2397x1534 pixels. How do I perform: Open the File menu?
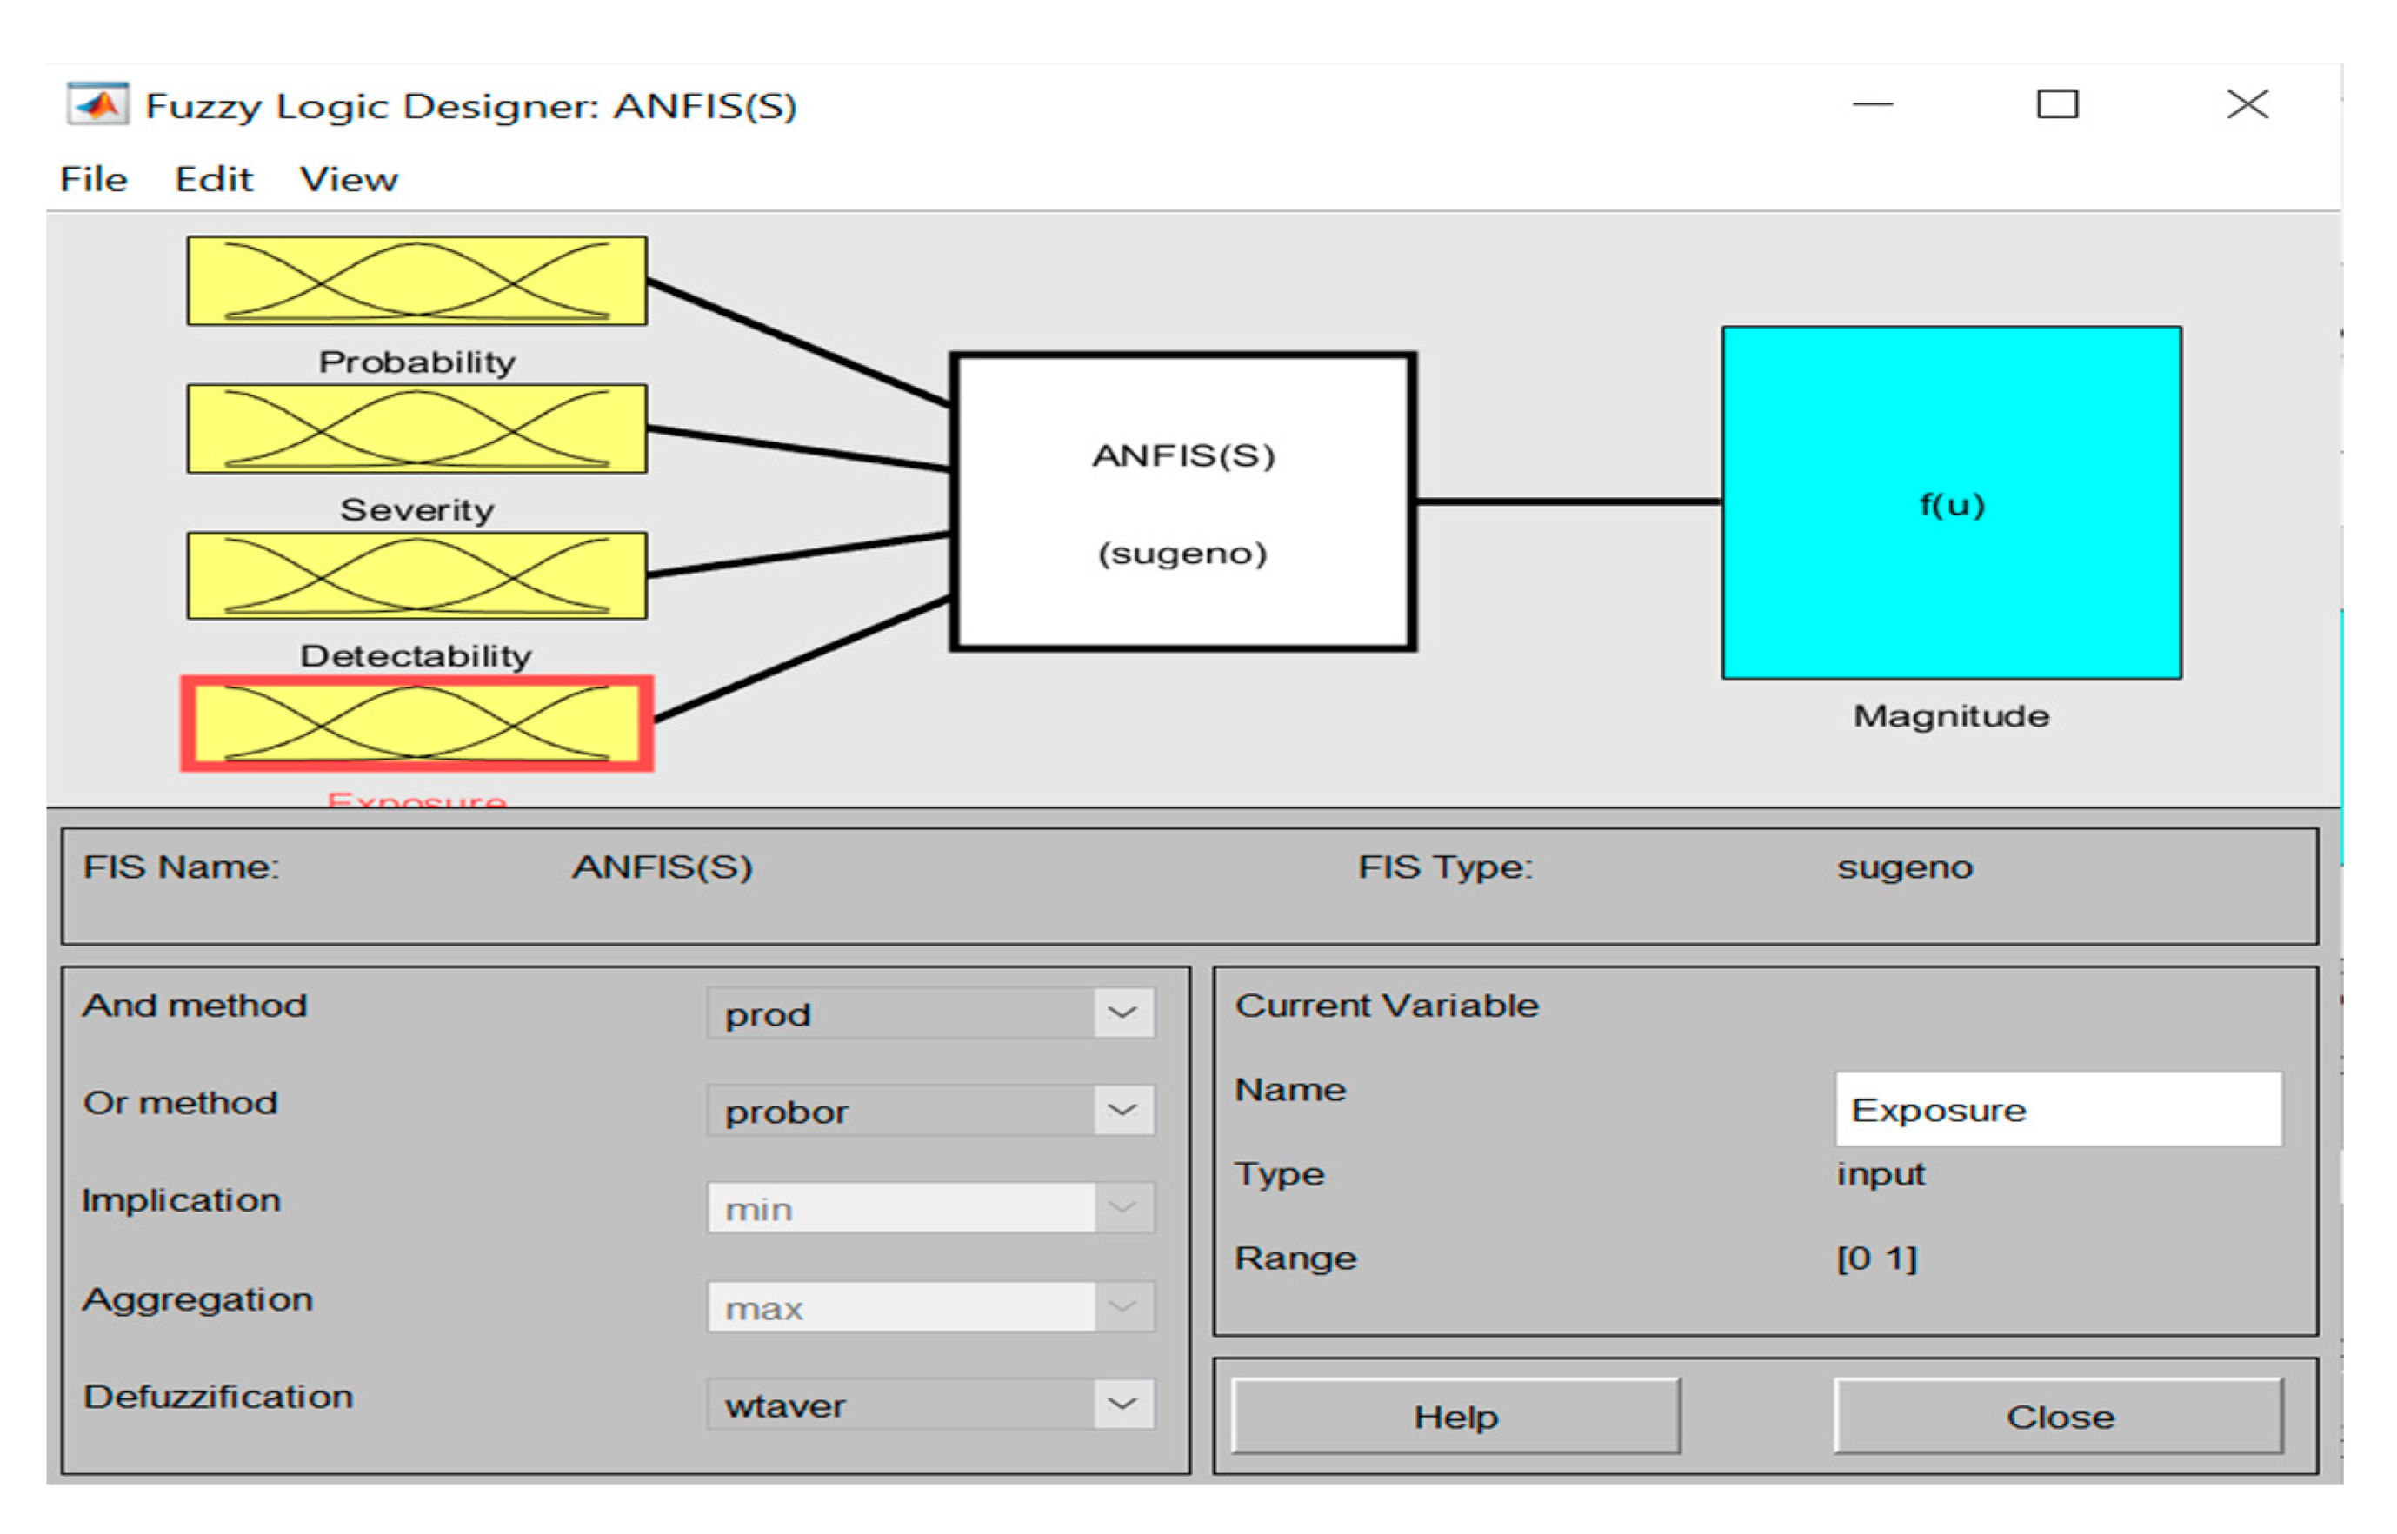[94, 179]
